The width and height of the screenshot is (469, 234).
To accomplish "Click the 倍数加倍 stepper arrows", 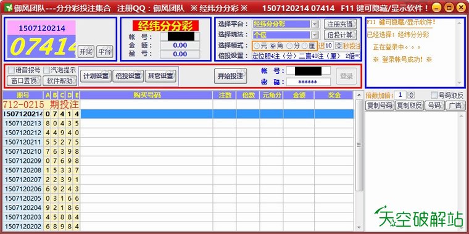I will click(x=411, y=95).
